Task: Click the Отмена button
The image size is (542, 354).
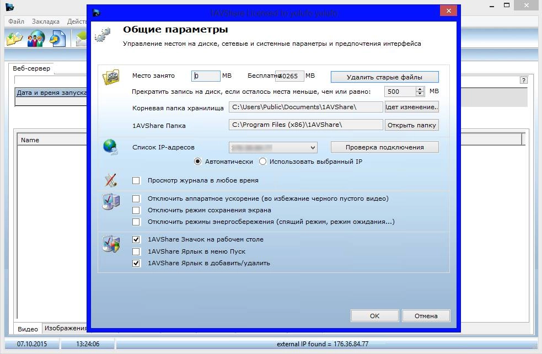Action: pos(426,316)
